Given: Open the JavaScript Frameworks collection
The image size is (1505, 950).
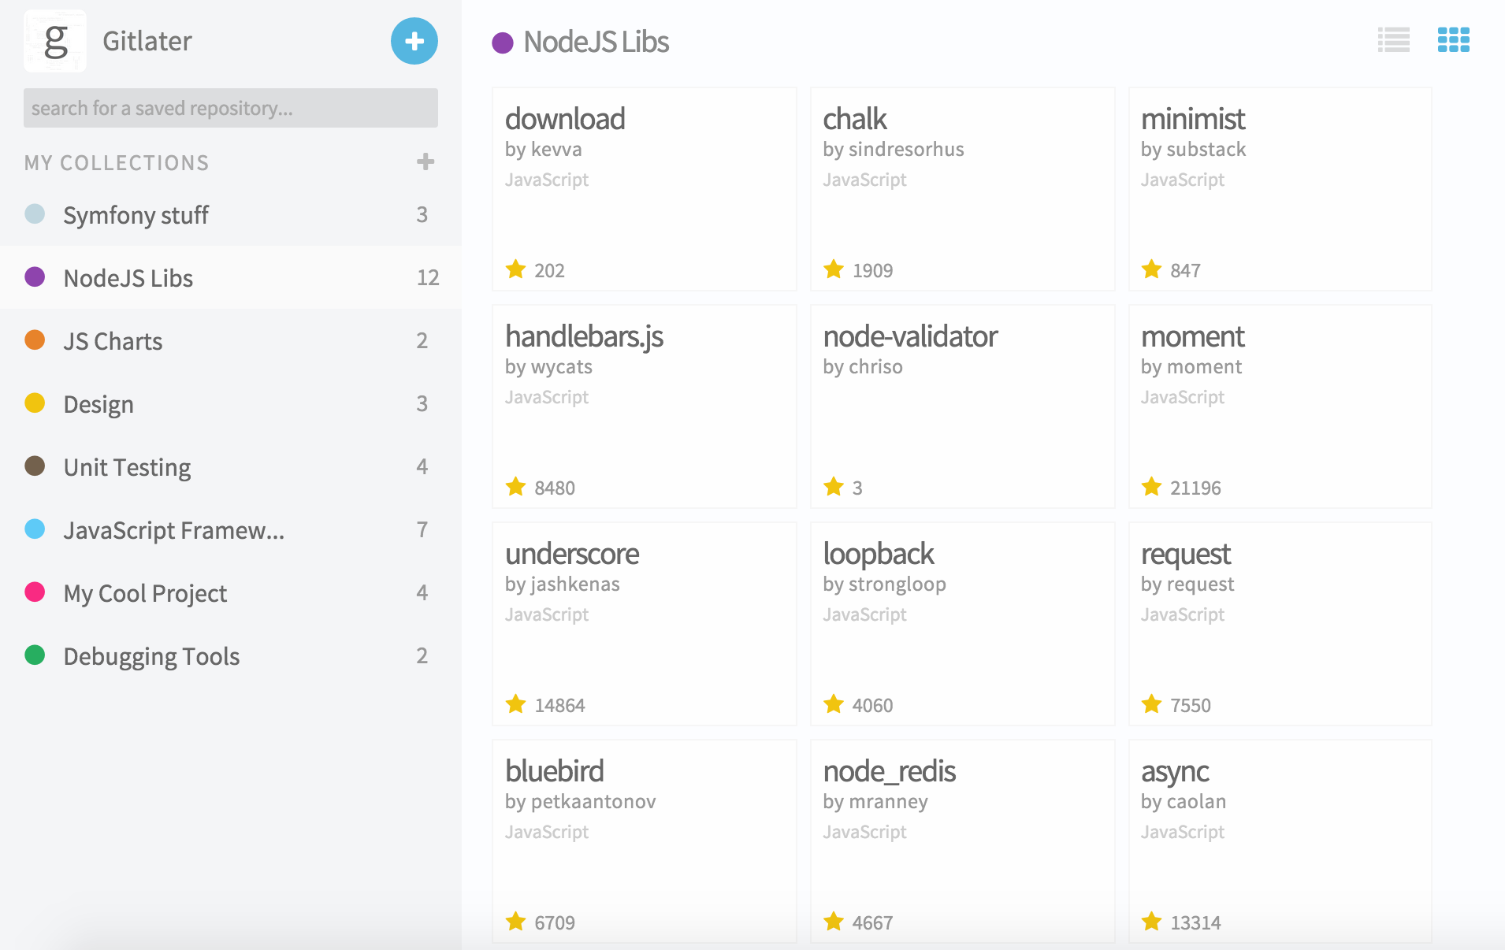Looking at the screenshot, I should coord(231,529).
